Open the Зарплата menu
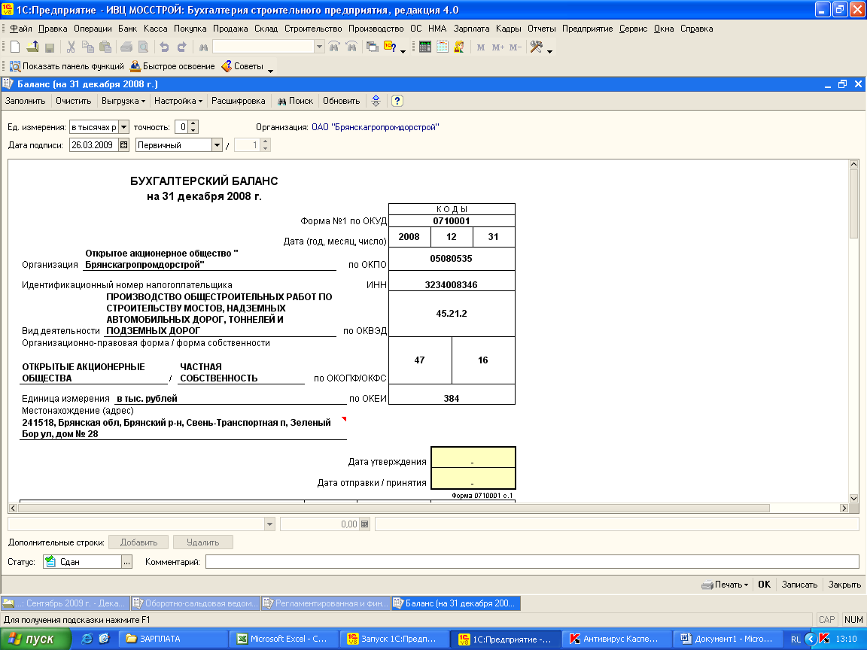 471,29
